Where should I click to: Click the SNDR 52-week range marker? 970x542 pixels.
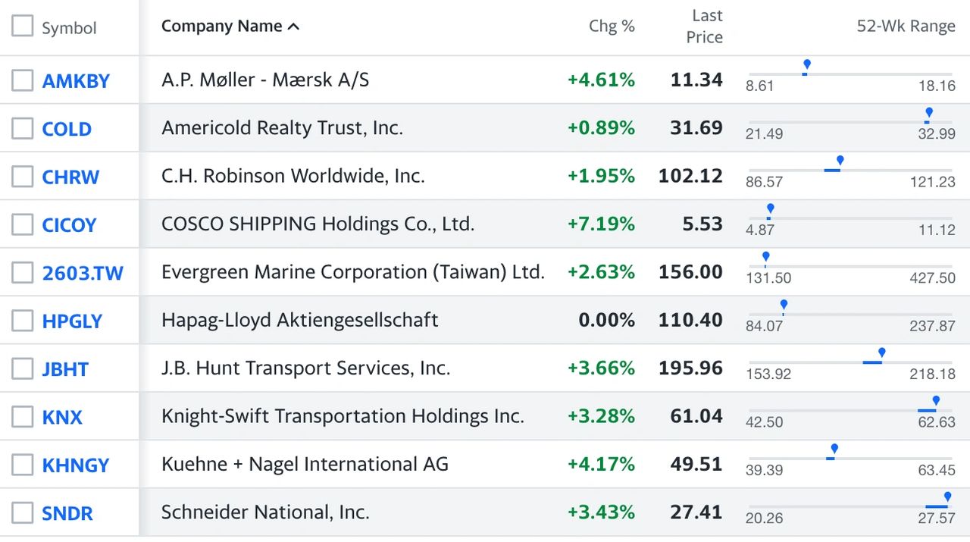pos(947,498)
